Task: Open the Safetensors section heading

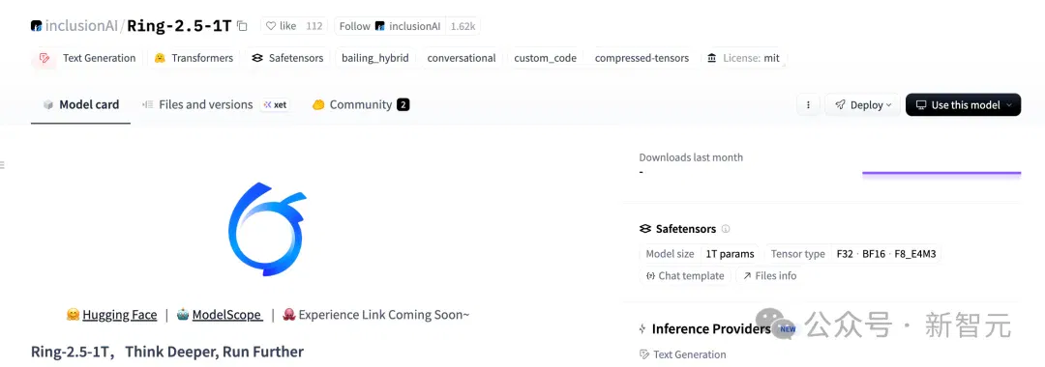Action: (x=686, y=229)
